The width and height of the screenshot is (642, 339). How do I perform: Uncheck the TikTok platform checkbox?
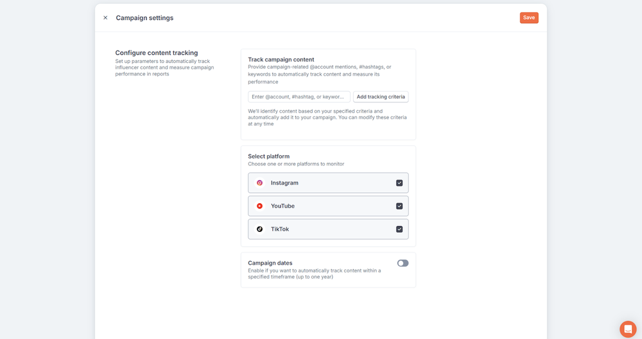pos(399,229)
